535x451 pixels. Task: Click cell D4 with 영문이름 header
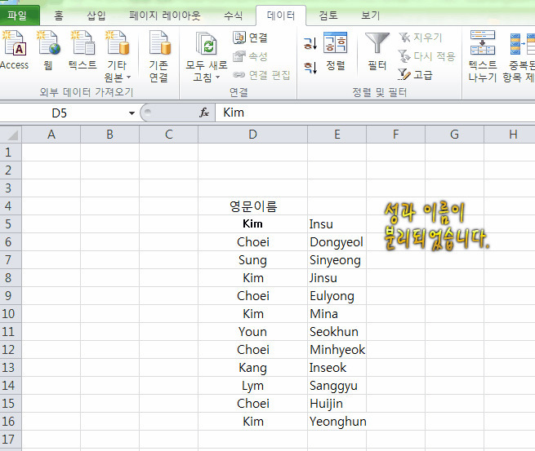click(x=253, y=206)
